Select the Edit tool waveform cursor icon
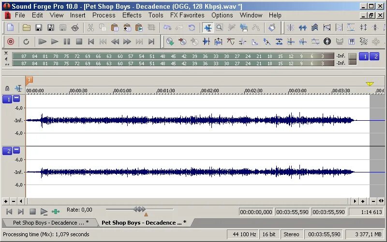Viewport: 387px width, 242px height. [x=208, y=28]
